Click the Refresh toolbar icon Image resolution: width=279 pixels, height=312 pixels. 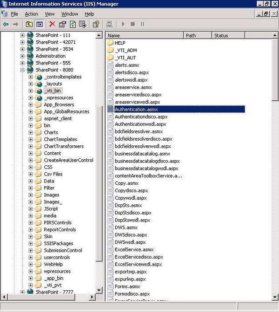tap(73, 24)
